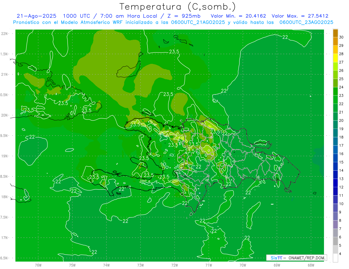Click the valid-until stamp '0600UTC_23AGO2025'
The width and height of the screenshot is (349, 269).
pyautogui.click(x=306, y=22)
